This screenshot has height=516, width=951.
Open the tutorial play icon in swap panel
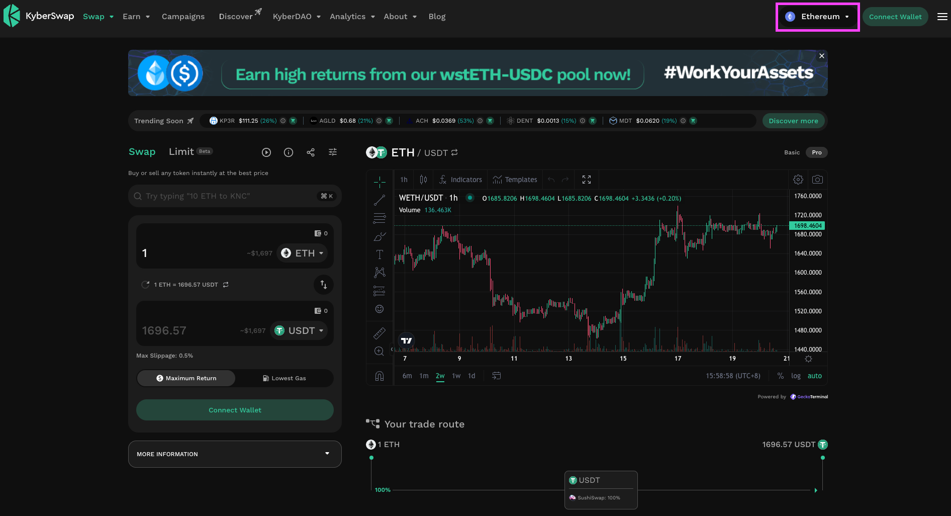[266, 152]
